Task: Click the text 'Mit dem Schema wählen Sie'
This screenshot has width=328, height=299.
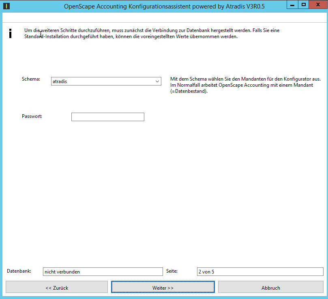Action: (200, 79)
